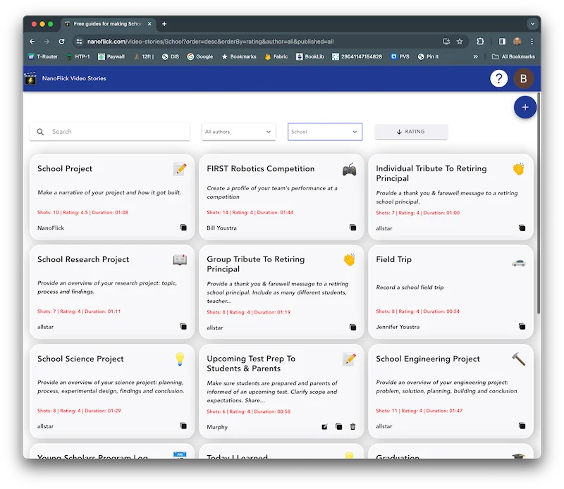Copy the School Project story
The image size is (564, 489).
183,228
